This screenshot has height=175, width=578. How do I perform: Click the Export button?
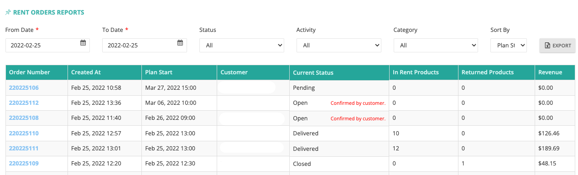pos(557,46)
